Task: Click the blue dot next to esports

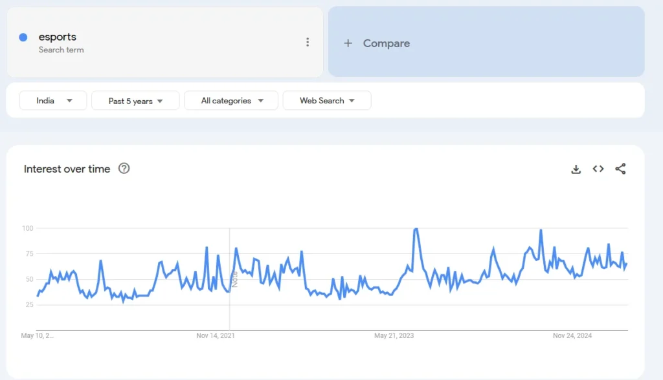Action: click(23, 37)
